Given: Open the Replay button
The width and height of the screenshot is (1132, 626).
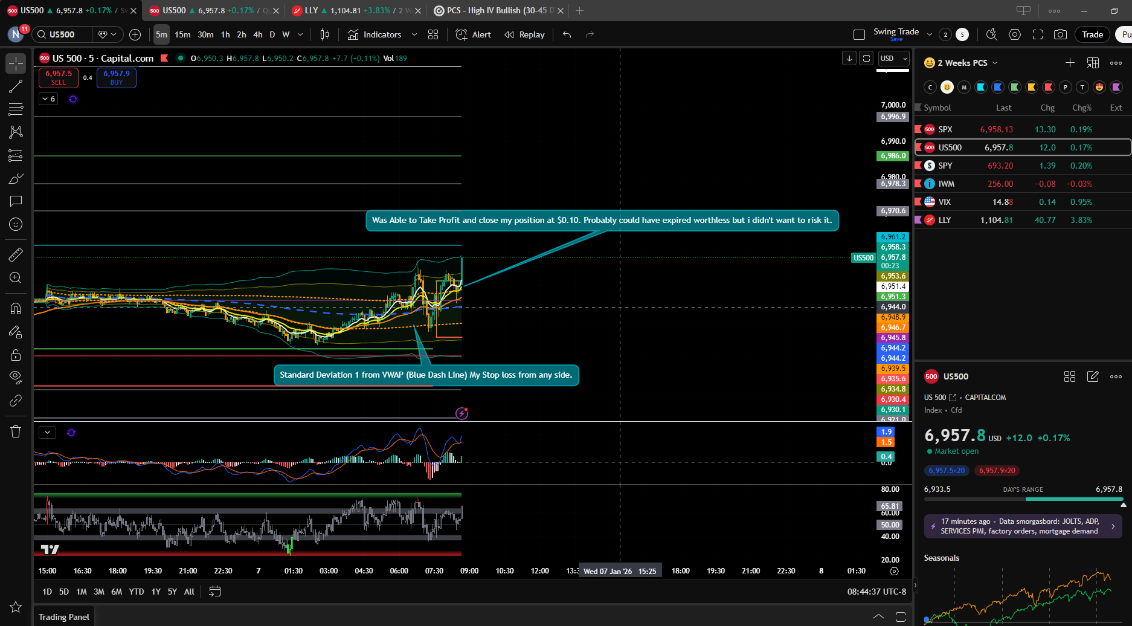Looking at the screenshot, I should pos(525,34).
